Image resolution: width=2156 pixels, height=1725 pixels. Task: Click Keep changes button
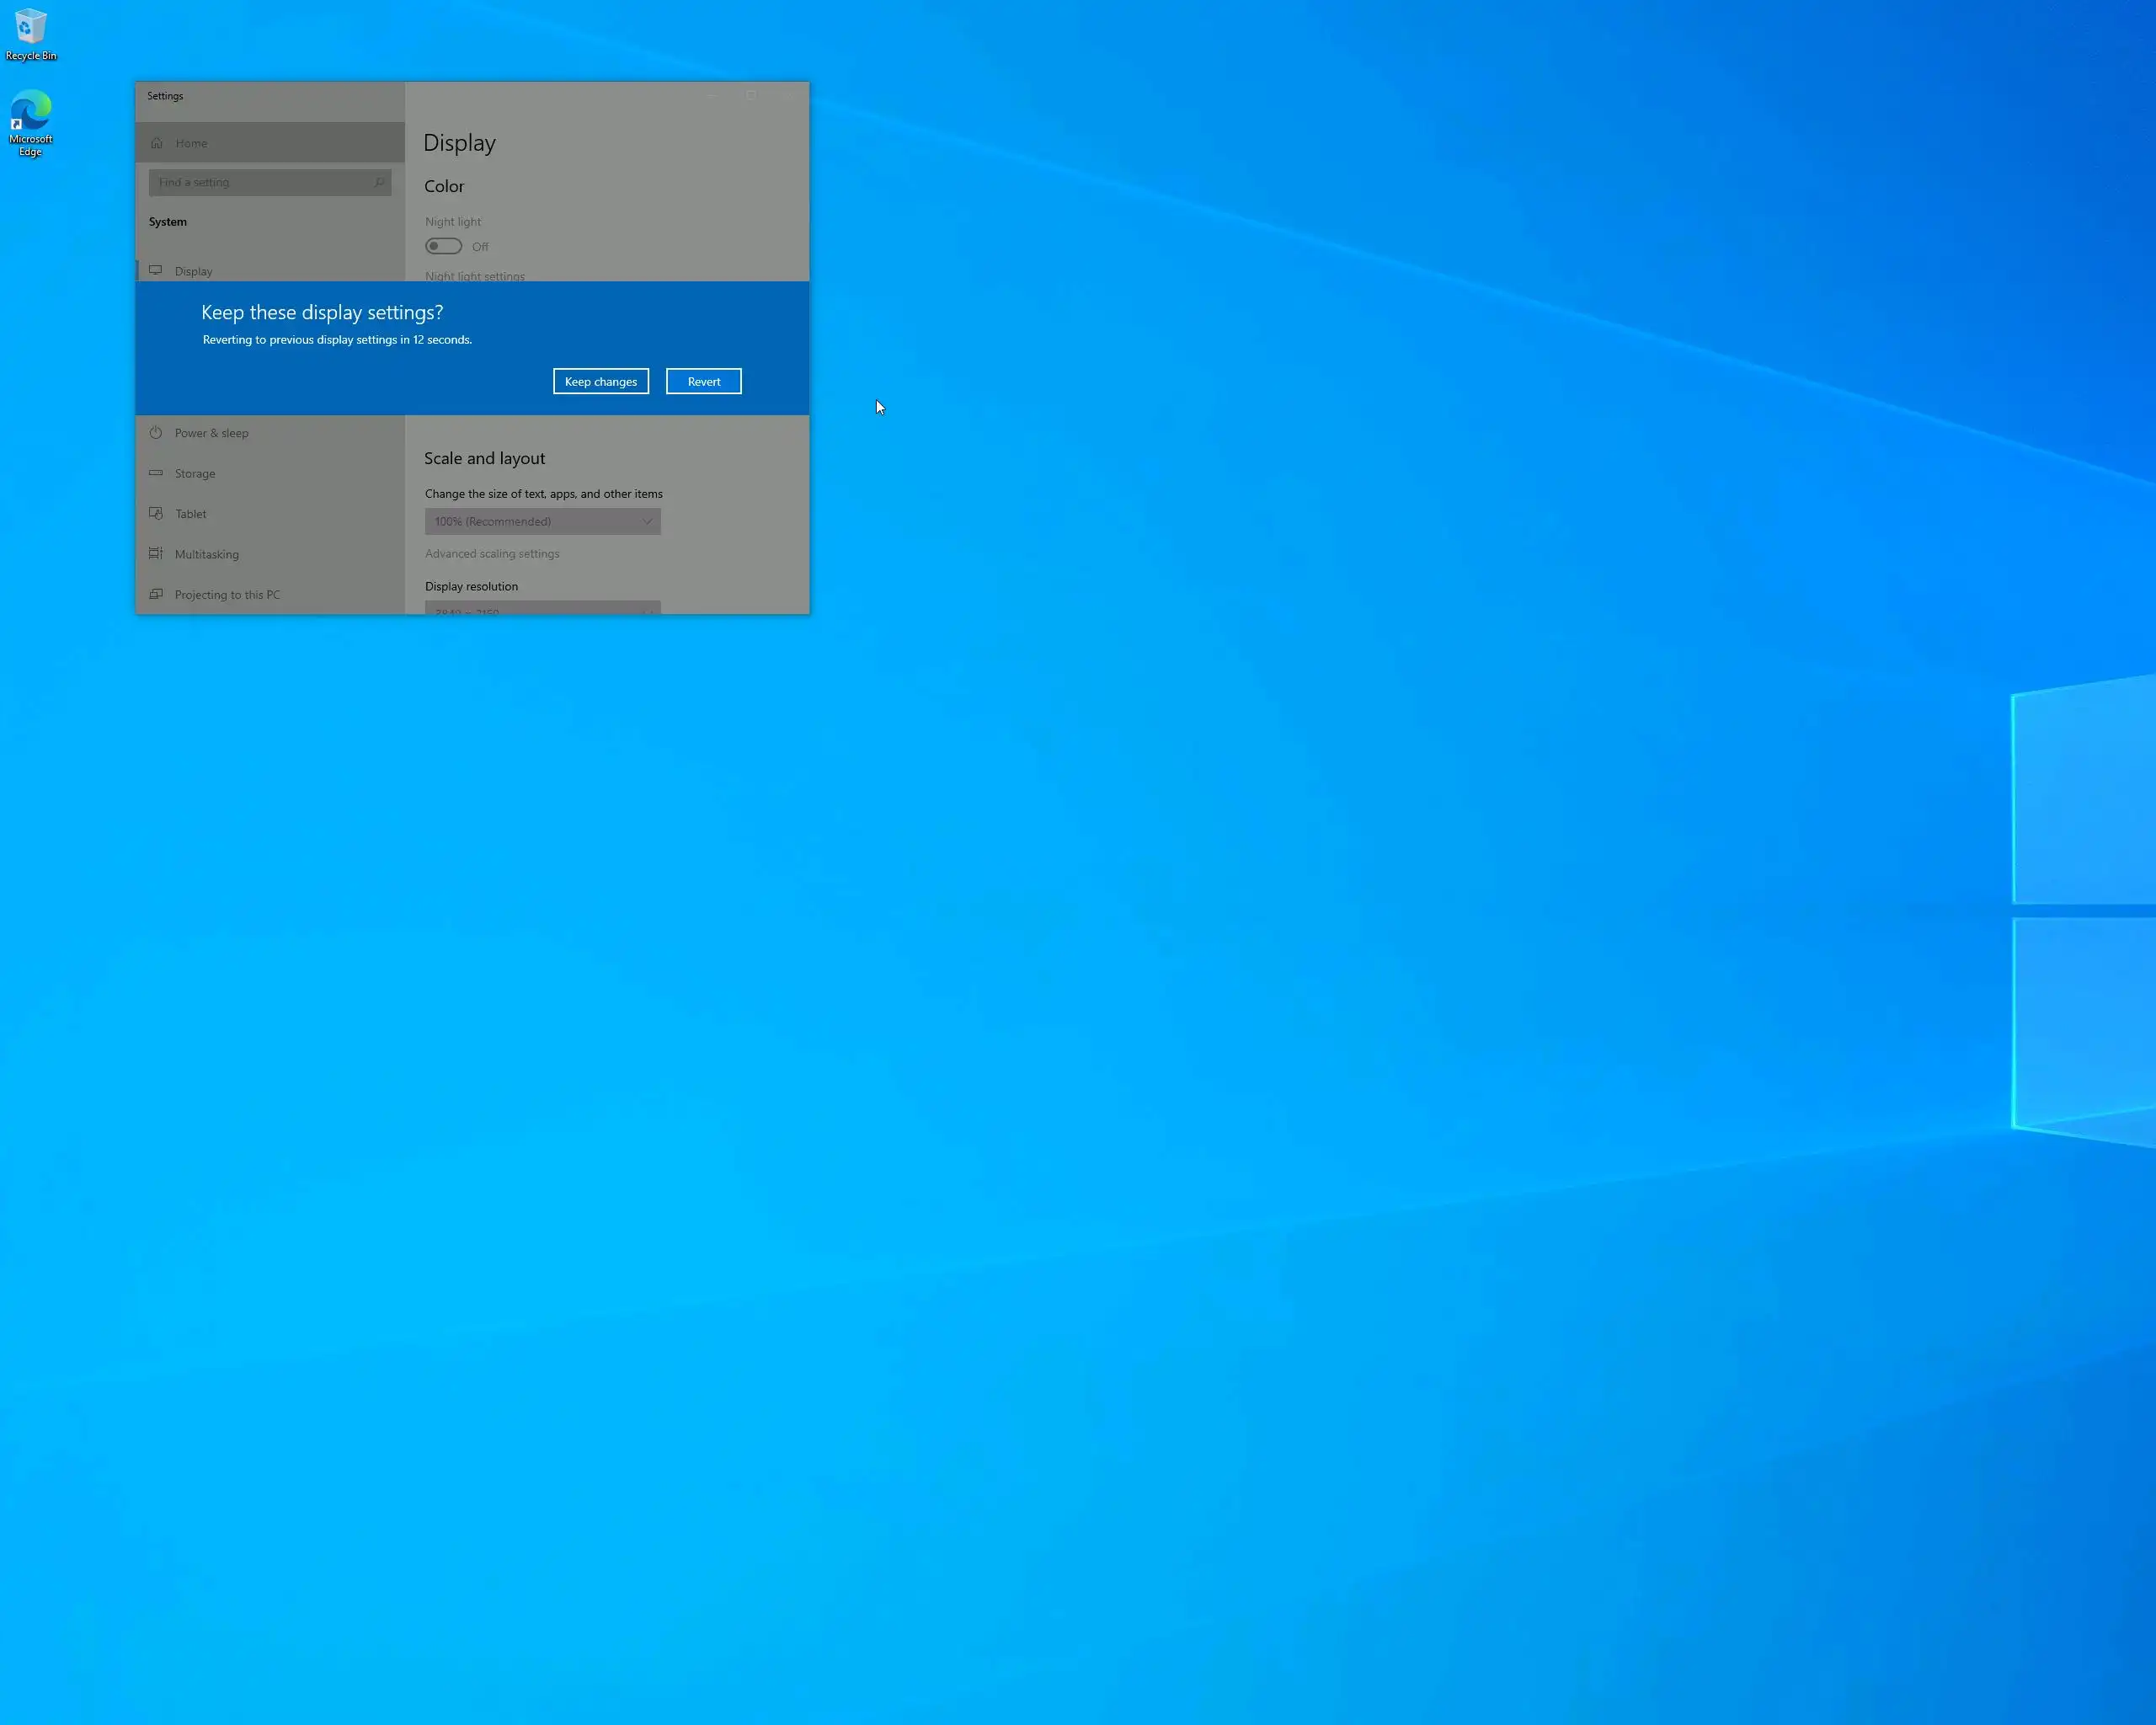(x=600, y=381)
